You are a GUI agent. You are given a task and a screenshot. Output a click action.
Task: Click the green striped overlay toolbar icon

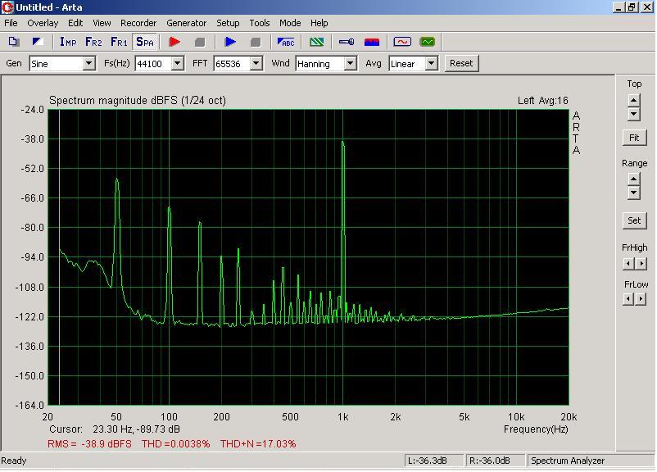click(x=316, y=42)
